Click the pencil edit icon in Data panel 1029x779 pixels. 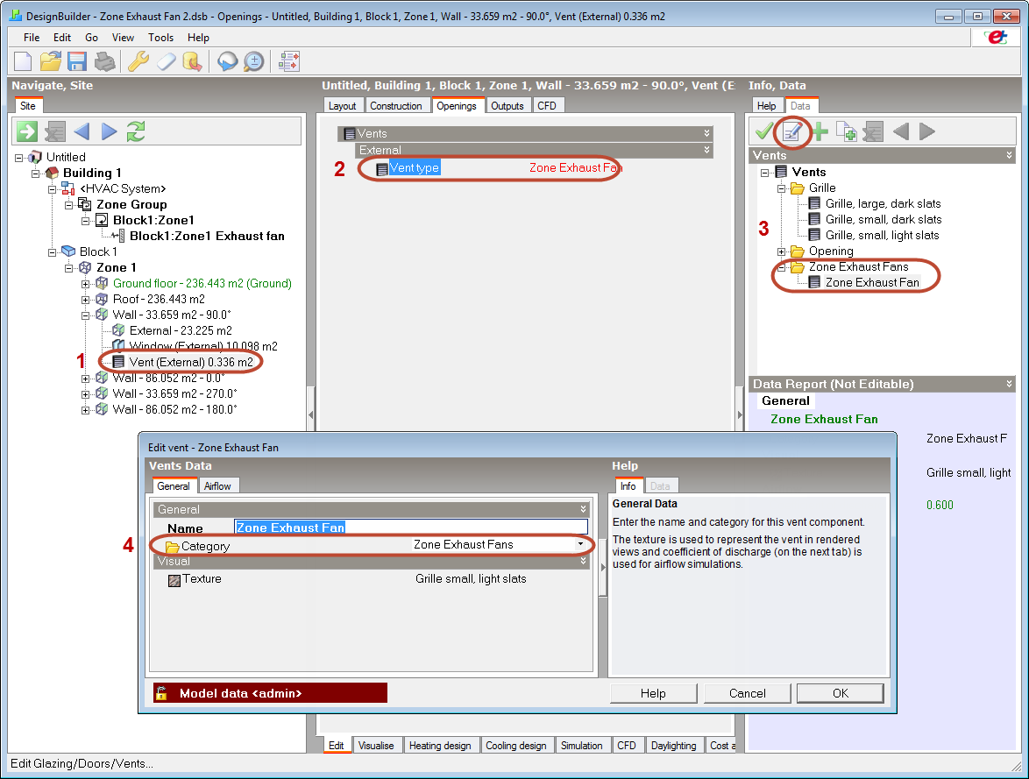click(x=791, y=131)
